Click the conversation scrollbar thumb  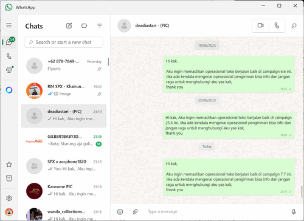(302, 191)
